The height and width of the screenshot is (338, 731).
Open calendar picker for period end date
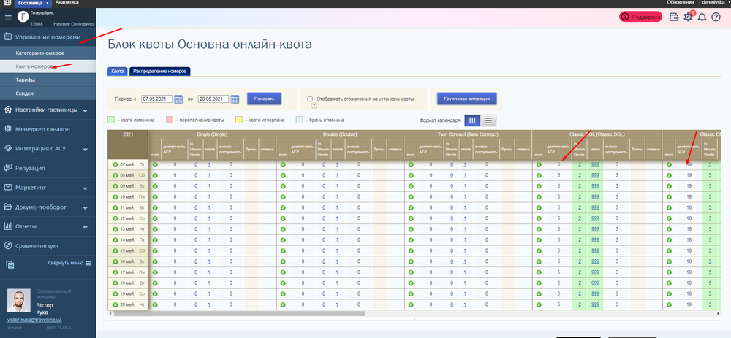[235, 98]
